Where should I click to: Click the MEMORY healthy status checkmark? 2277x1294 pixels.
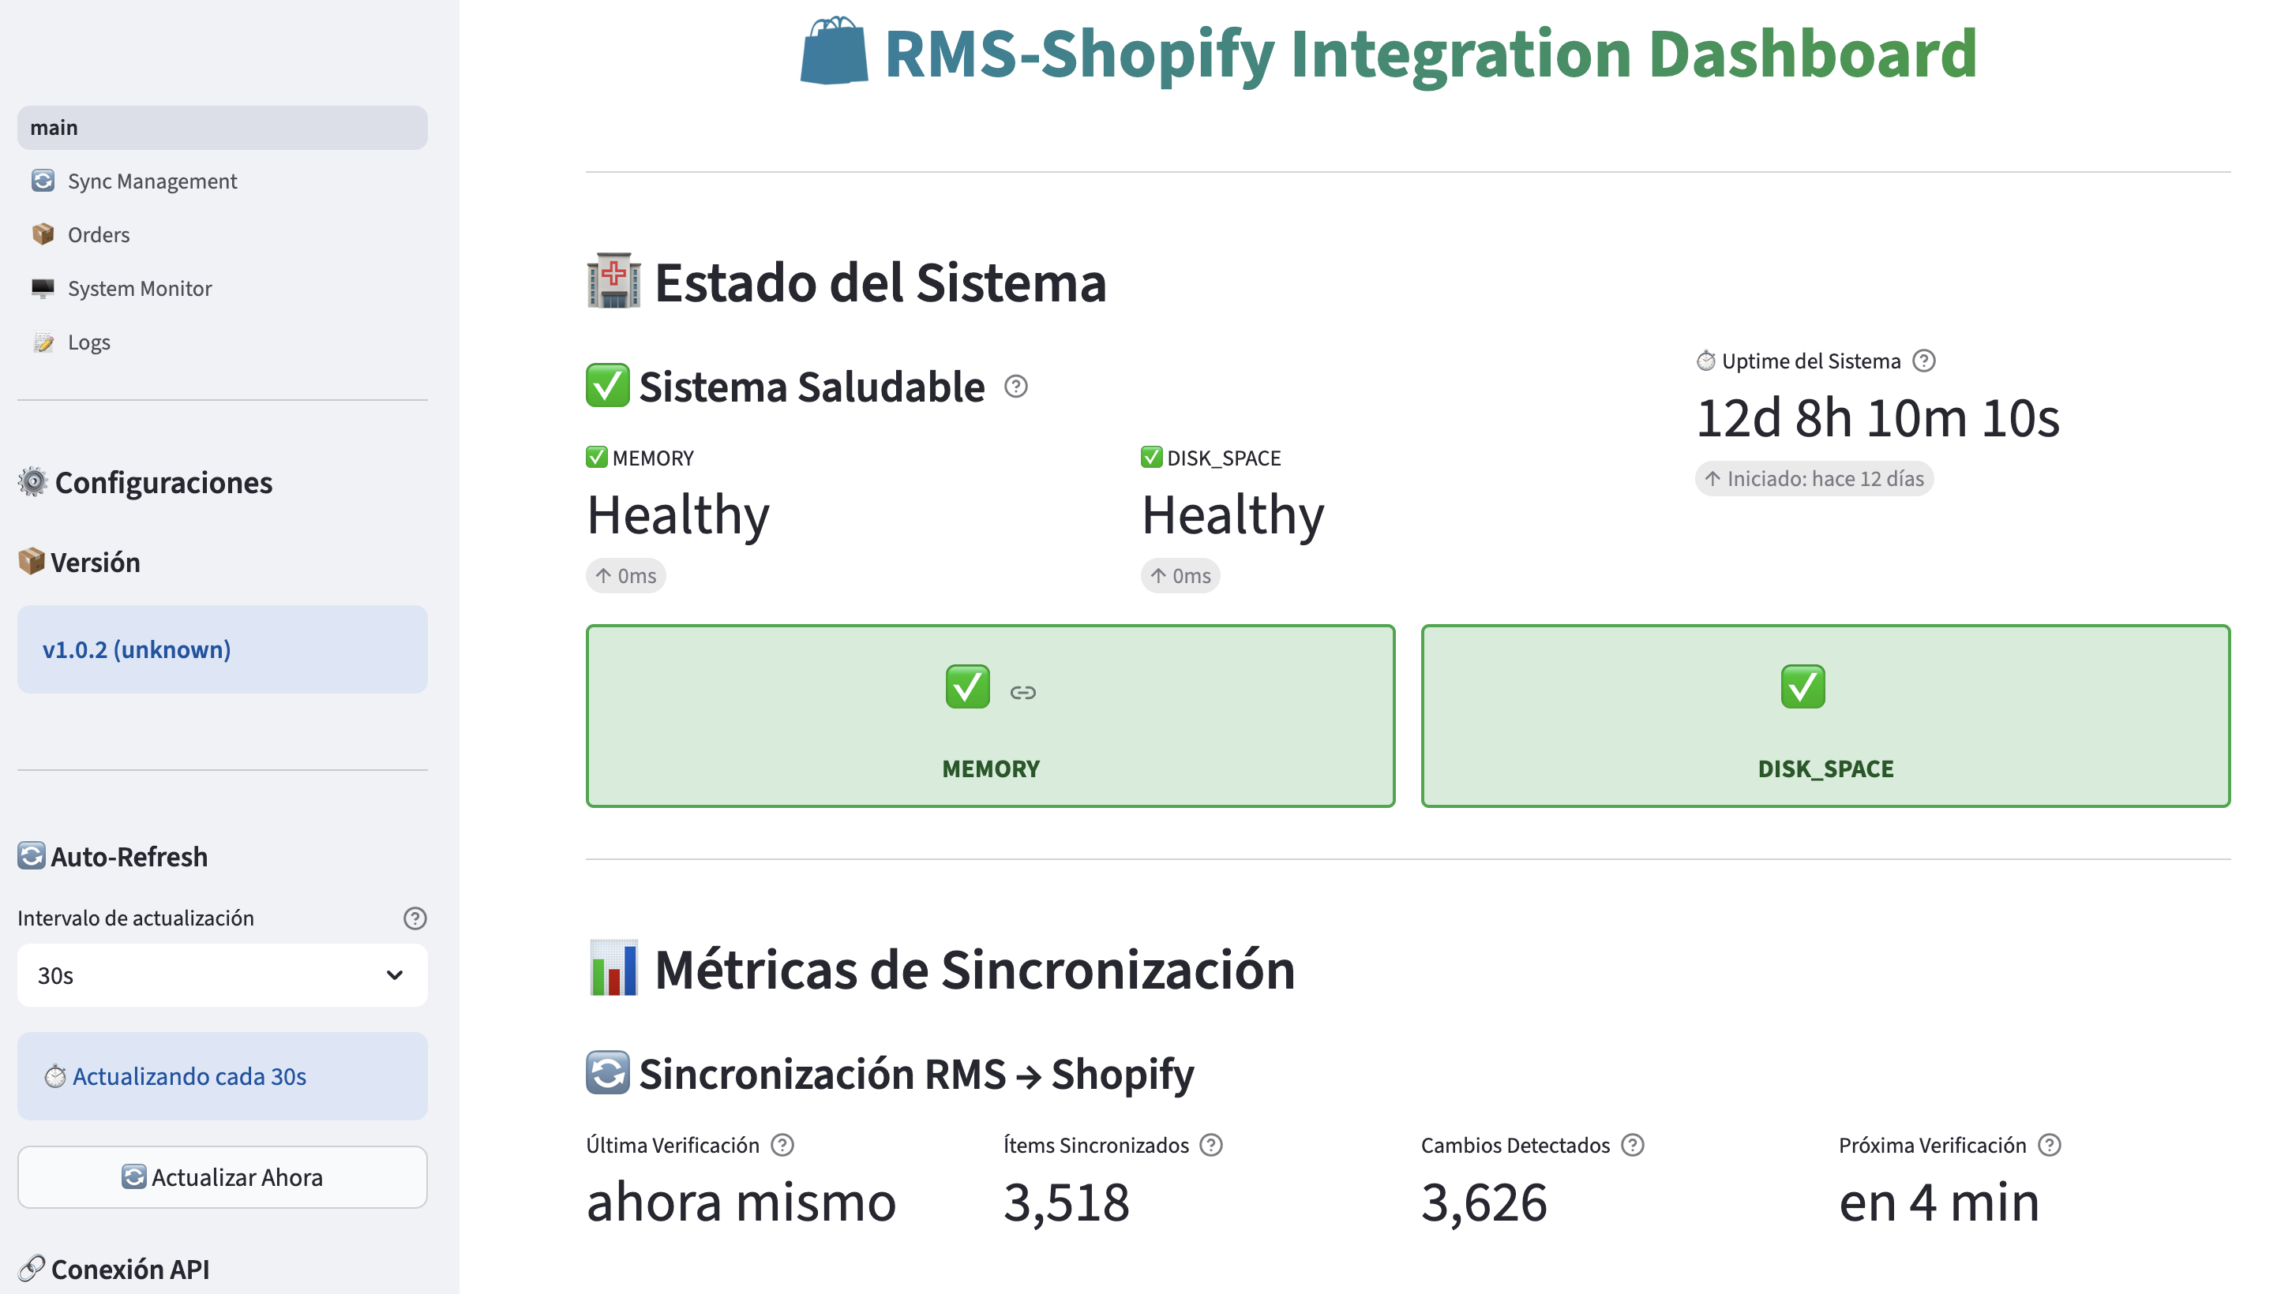[x=966, y=686]
